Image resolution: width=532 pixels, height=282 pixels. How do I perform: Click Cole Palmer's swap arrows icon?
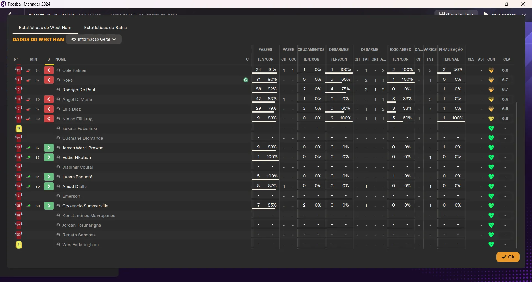click(29, 71)
